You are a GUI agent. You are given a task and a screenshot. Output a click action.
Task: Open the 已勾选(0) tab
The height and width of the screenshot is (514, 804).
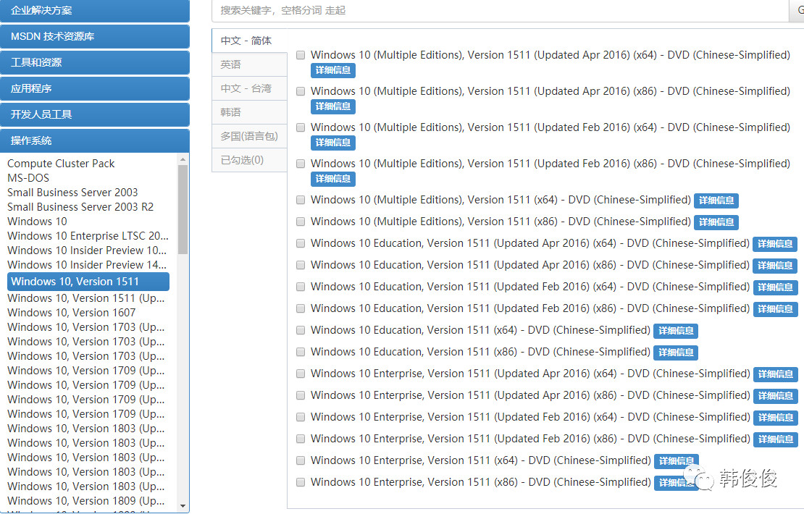(249, 161)
